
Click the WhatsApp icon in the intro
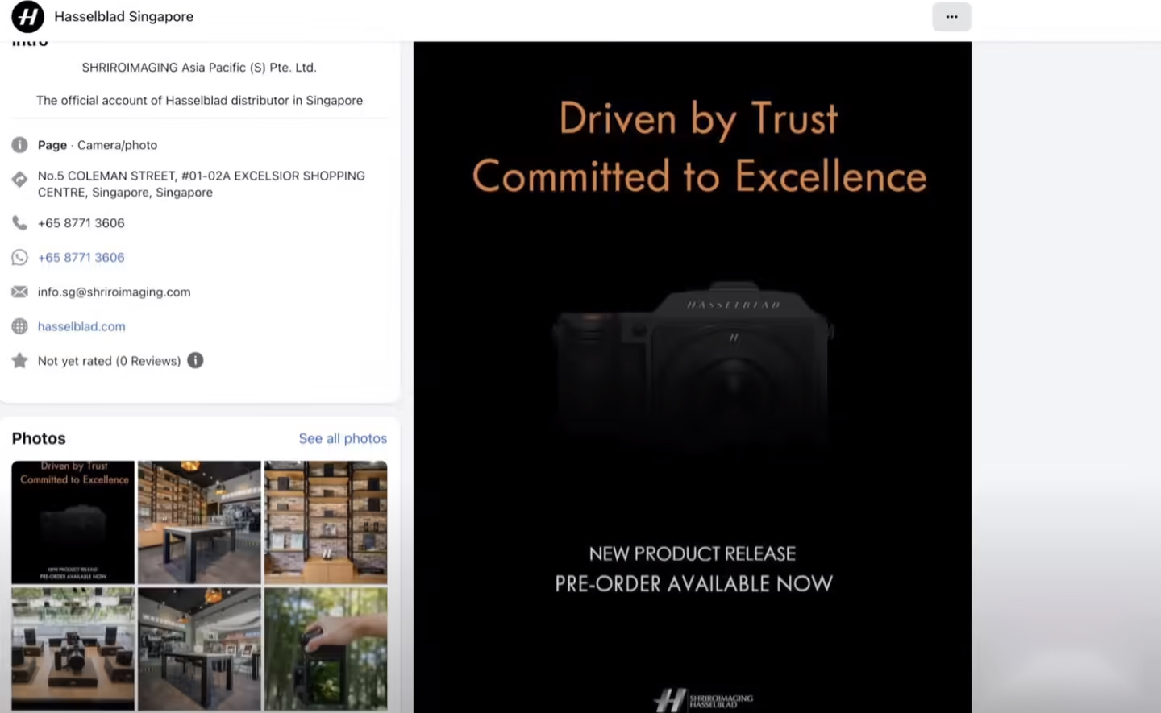19,258
